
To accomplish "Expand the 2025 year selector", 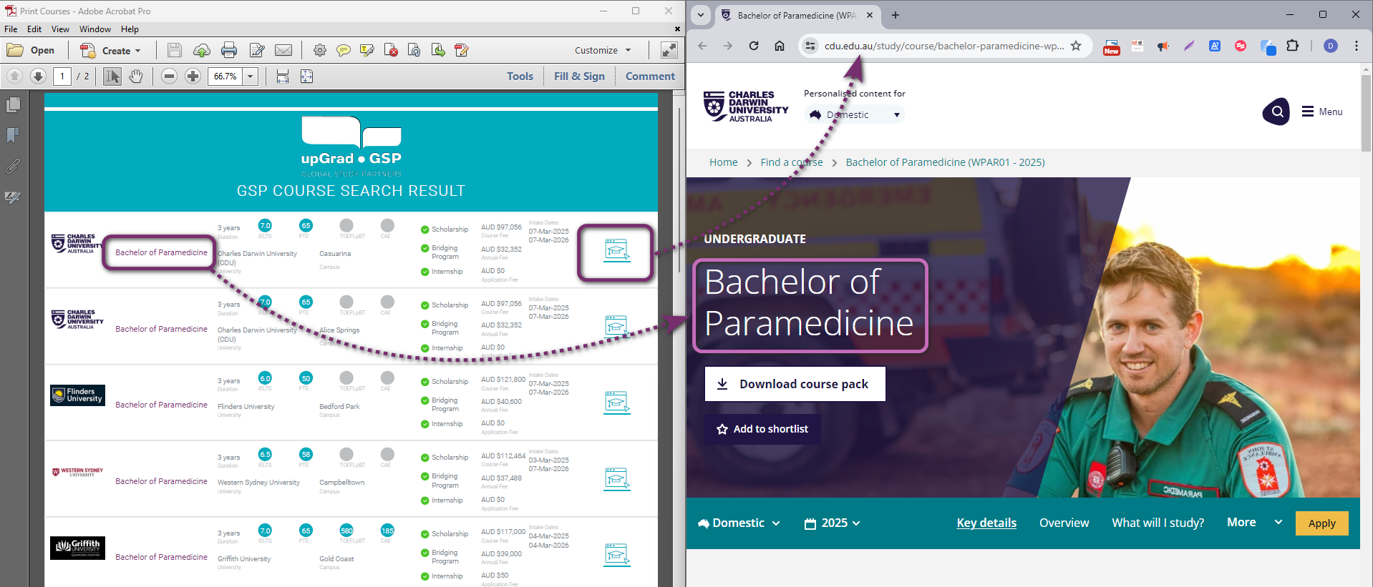I will (x=832, y=523).
